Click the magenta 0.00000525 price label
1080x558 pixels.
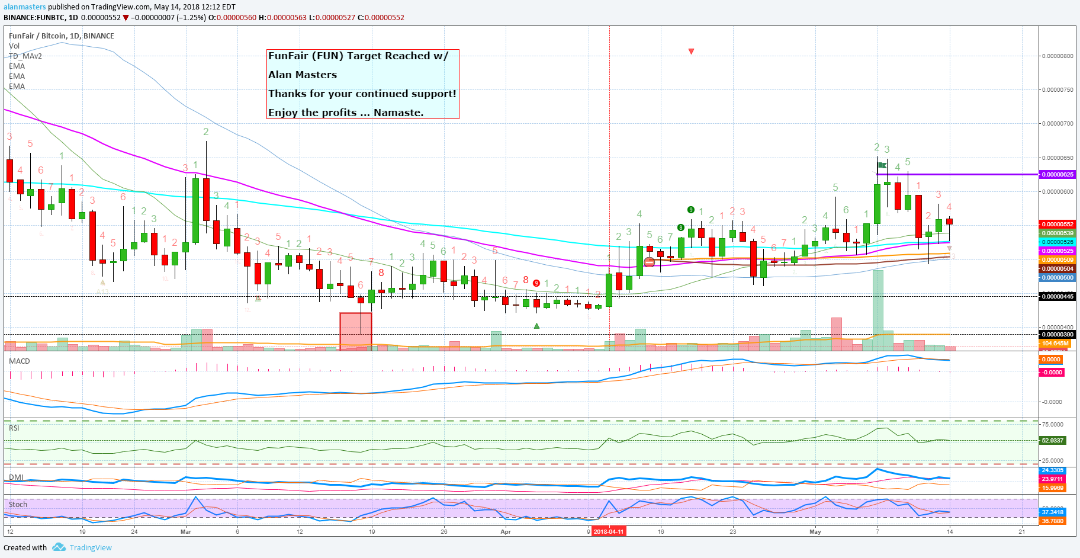tap(1057, 251)
